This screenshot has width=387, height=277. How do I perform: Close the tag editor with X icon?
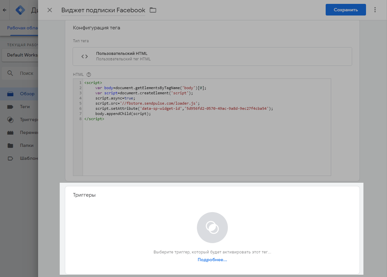(50, 10)
